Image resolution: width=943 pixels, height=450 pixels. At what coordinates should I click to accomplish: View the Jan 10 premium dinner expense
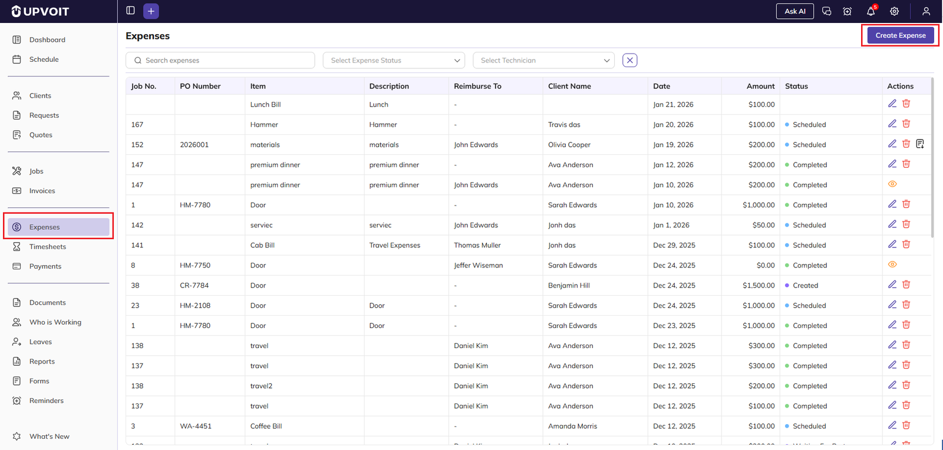(x=892, y=184)
